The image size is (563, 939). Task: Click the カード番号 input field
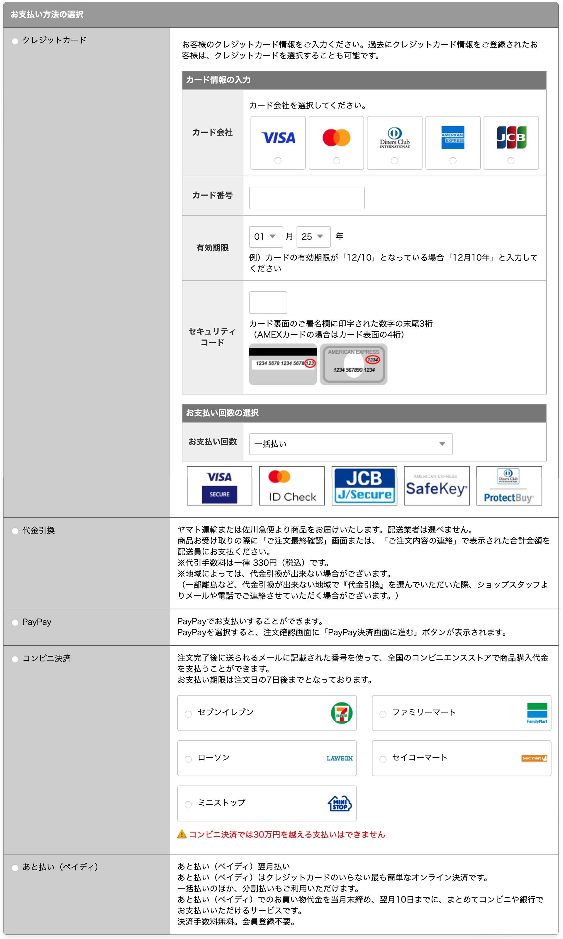coord(306,198)
